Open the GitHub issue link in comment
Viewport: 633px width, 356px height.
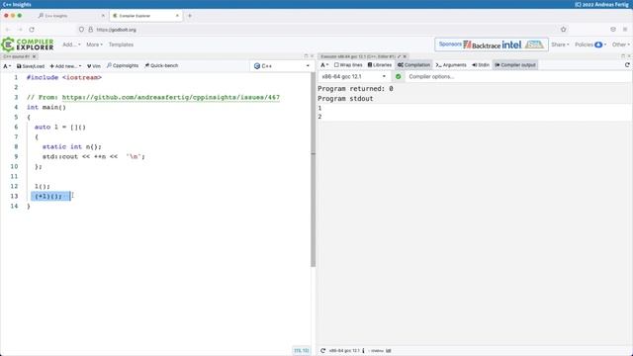click(x=171, y=97)
